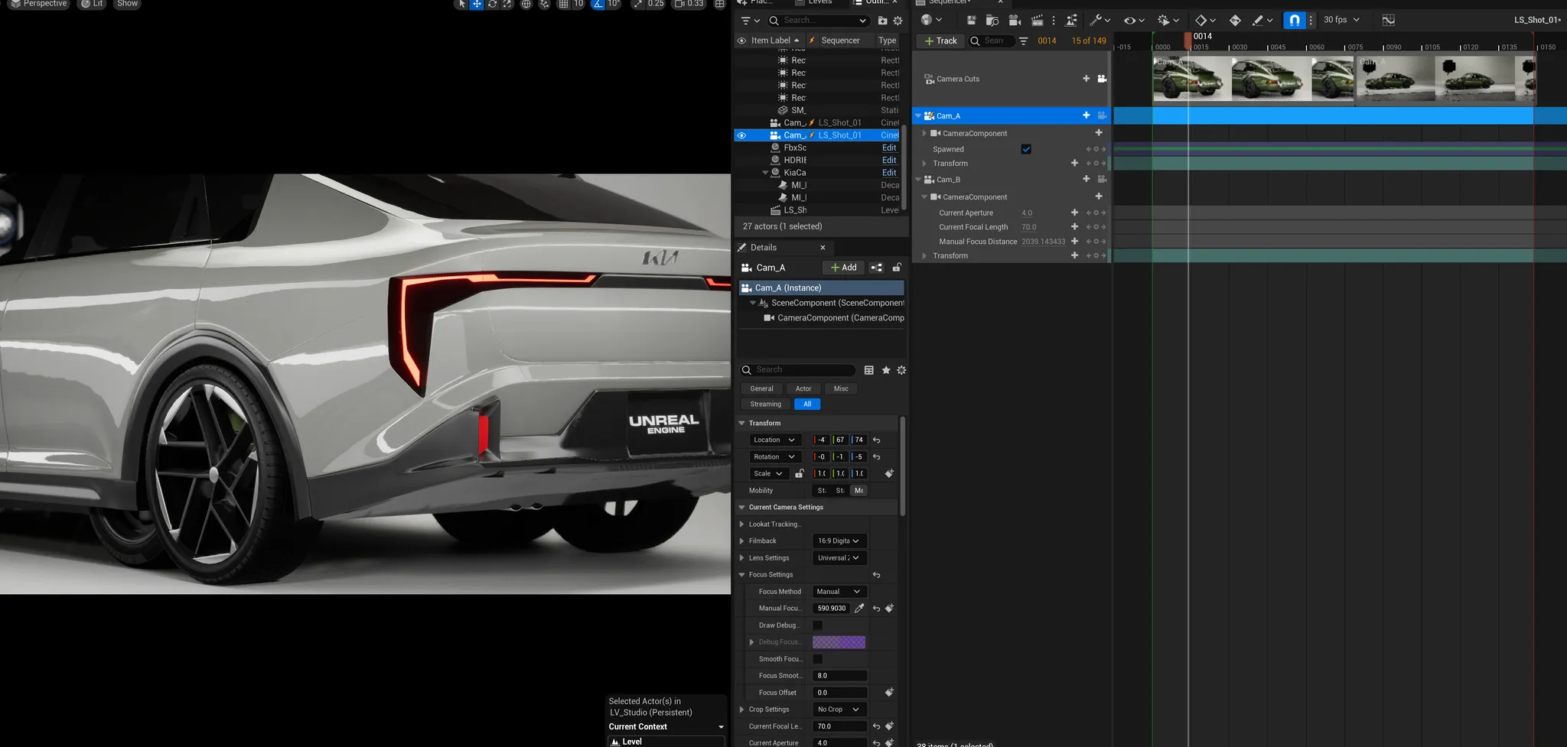Click the Blueprint/Add Script icon beside Add
1567x747 pixels.
point(877,268)
